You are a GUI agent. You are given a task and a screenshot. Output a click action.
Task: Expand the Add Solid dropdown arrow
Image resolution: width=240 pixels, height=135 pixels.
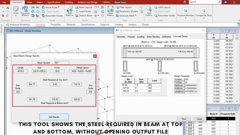pos(151,16)
